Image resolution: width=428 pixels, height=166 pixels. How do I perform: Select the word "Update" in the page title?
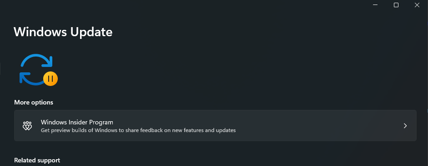coord(91,32)
